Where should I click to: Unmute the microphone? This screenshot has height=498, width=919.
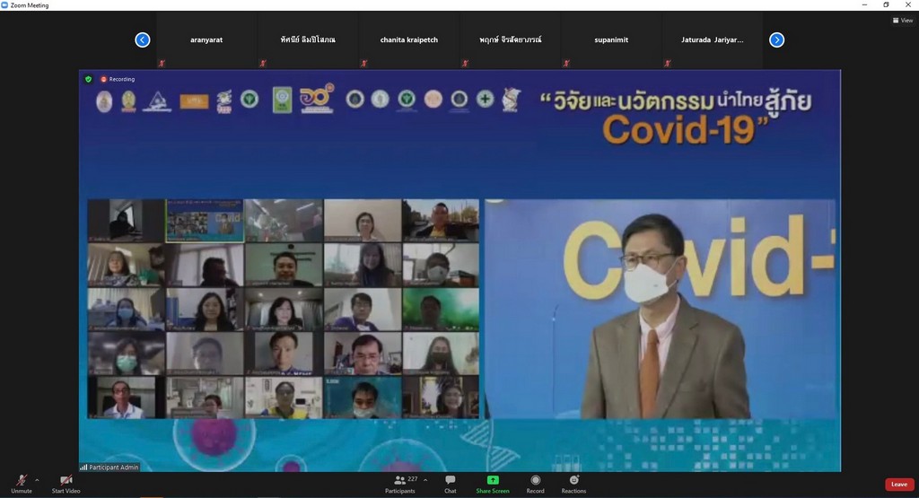tap(20, 483)
